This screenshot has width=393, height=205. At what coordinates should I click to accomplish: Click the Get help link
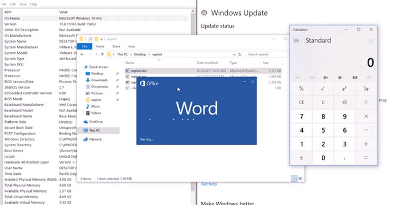(x=209, y=184)
